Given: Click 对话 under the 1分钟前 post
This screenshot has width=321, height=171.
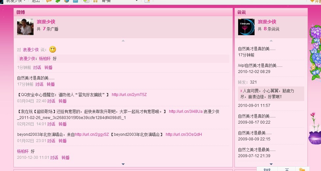Looking at the screenshot, I should (x=37, y=67).
